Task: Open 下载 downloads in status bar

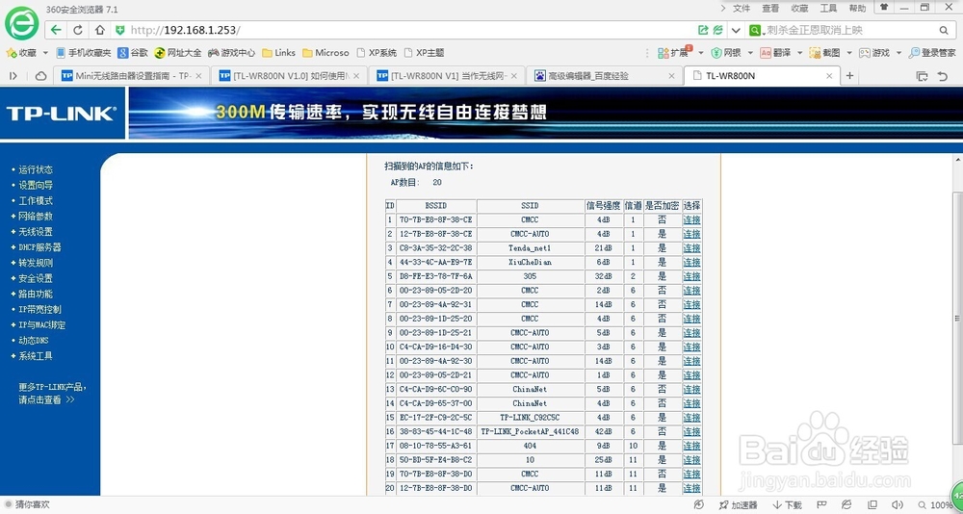Action: [788, 504]
